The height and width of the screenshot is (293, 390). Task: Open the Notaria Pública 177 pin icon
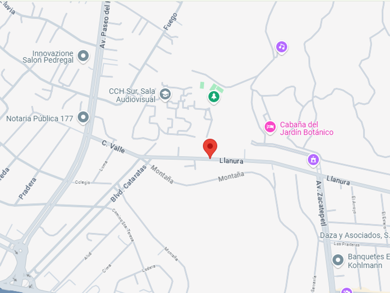(83, 117)
